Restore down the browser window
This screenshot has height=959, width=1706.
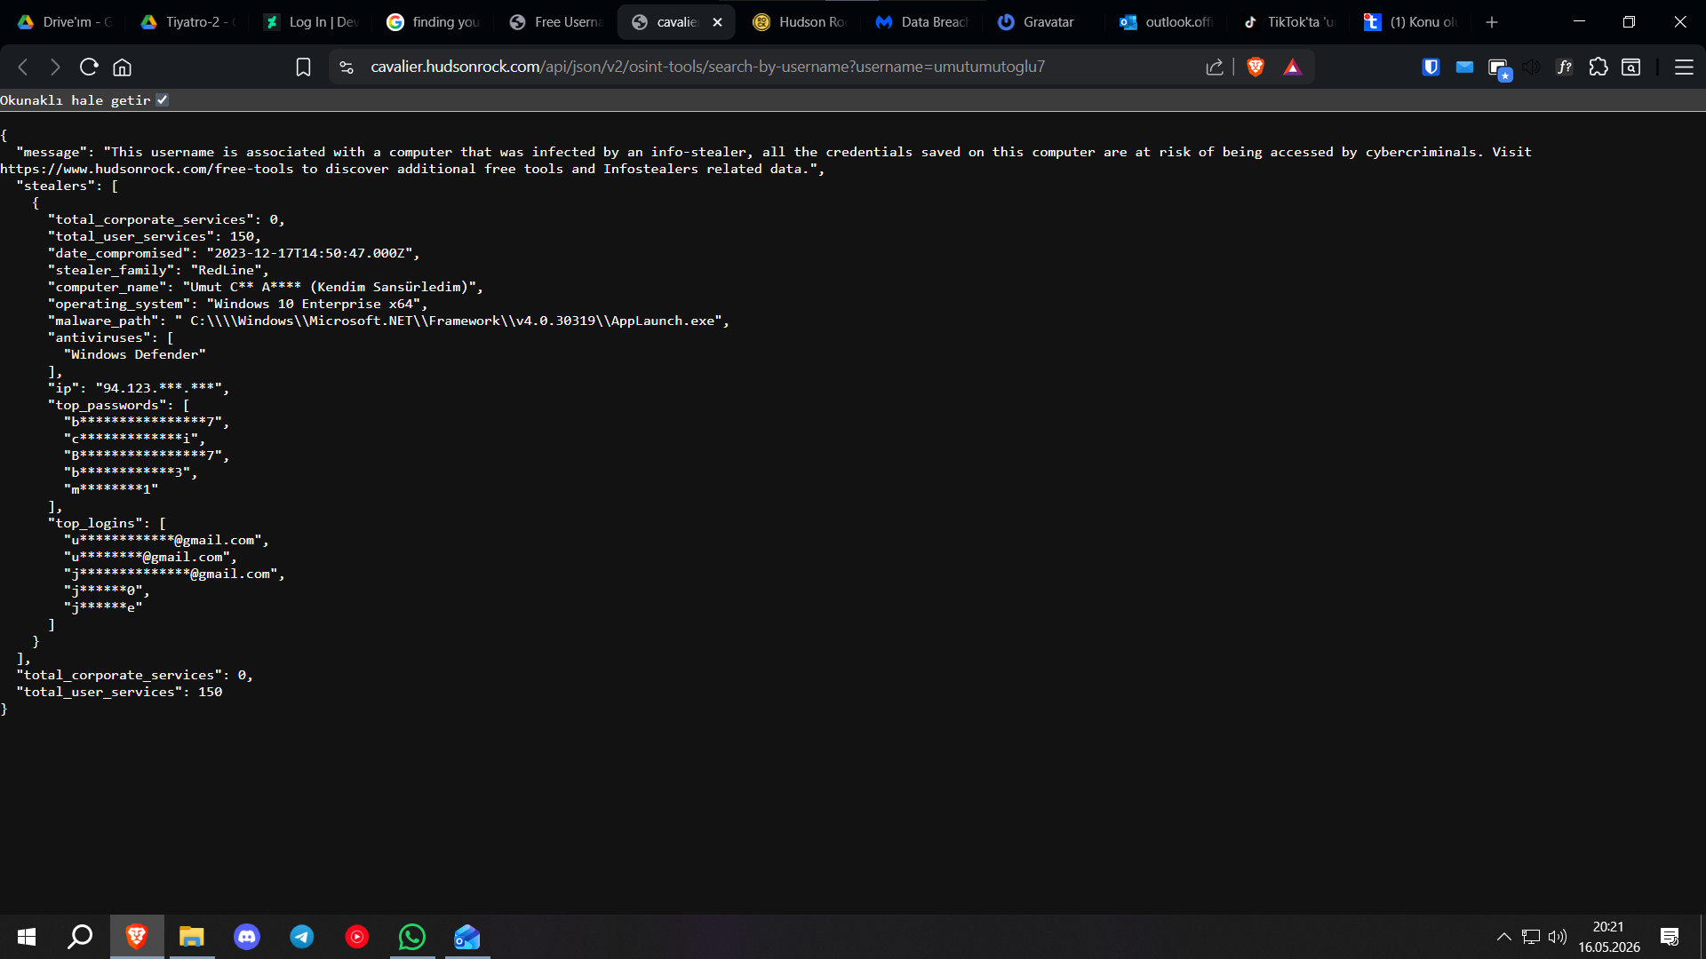pos(1629,22)
